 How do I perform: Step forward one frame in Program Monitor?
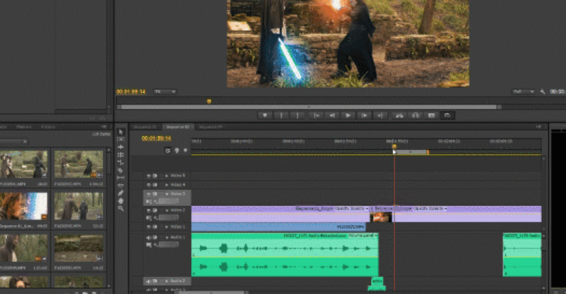(364, 115)
